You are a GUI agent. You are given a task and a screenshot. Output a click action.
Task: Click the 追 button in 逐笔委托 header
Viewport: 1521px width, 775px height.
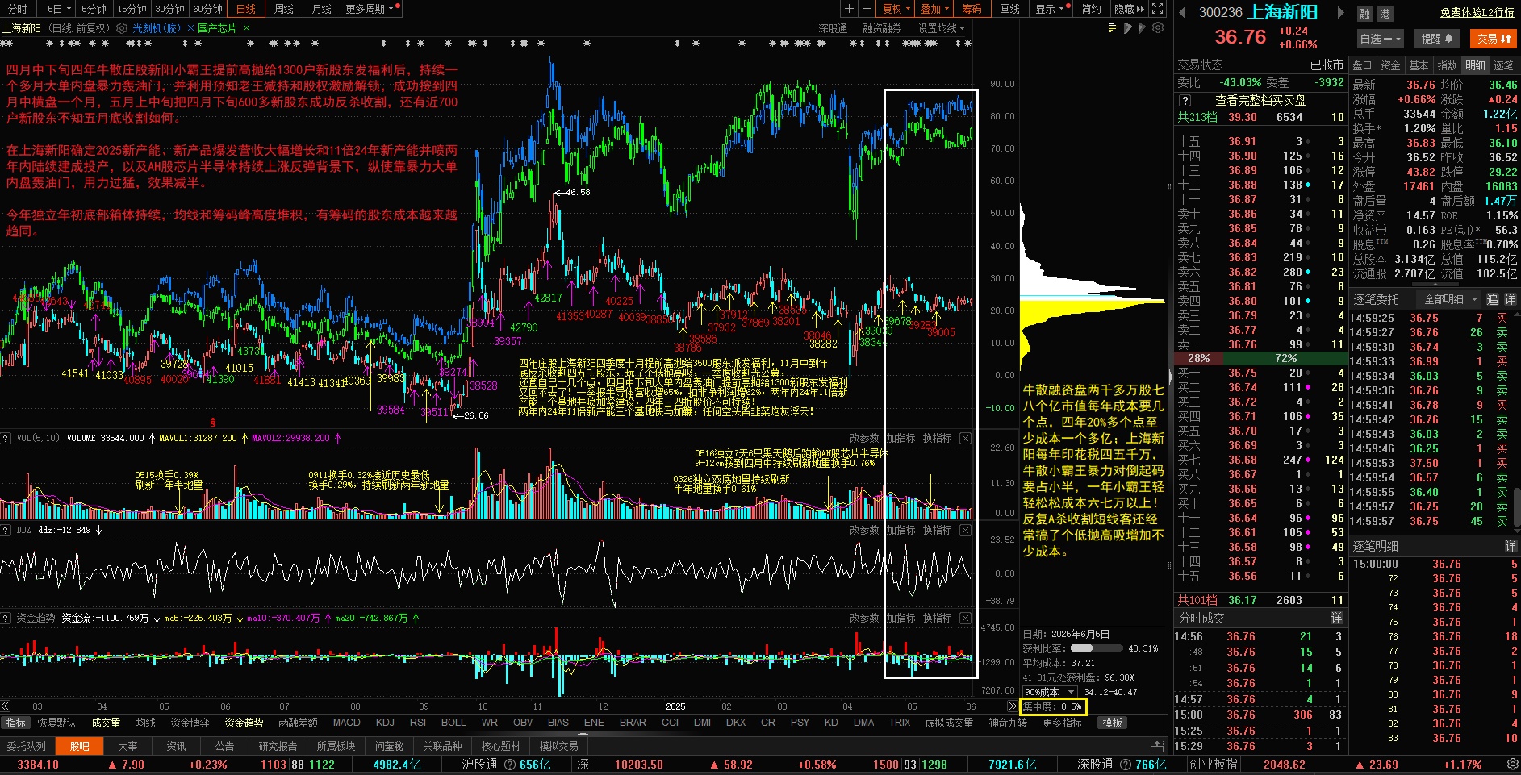[x=1492, y=299]
